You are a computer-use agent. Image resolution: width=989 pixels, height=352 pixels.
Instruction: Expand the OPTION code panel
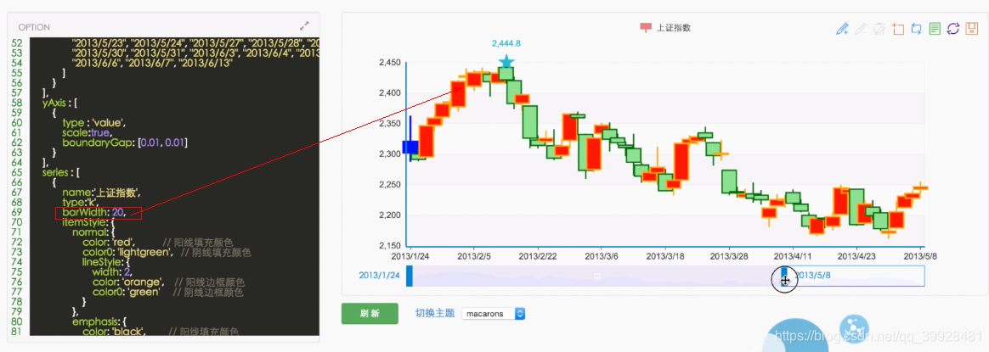304,26
